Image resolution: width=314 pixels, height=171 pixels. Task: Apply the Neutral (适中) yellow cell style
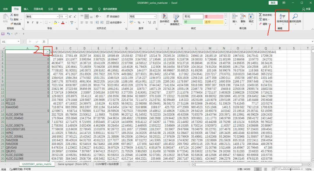[x=214, y=22]
